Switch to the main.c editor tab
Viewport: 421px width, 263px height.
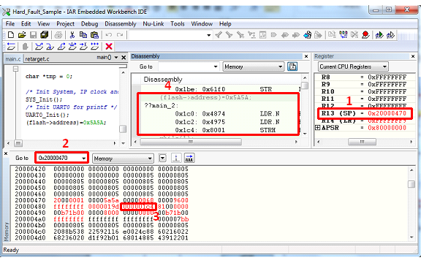(x=13, y=58)
